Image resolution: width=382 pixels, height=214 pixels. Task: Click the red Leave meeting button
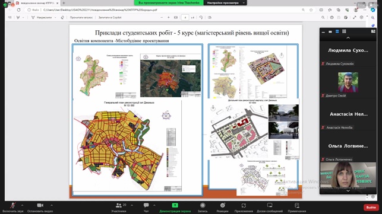[371, 207]
